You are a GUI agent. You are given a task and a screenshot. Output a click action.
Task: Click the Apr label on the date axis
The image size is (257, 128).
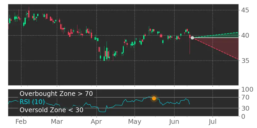tap(97, 122)
